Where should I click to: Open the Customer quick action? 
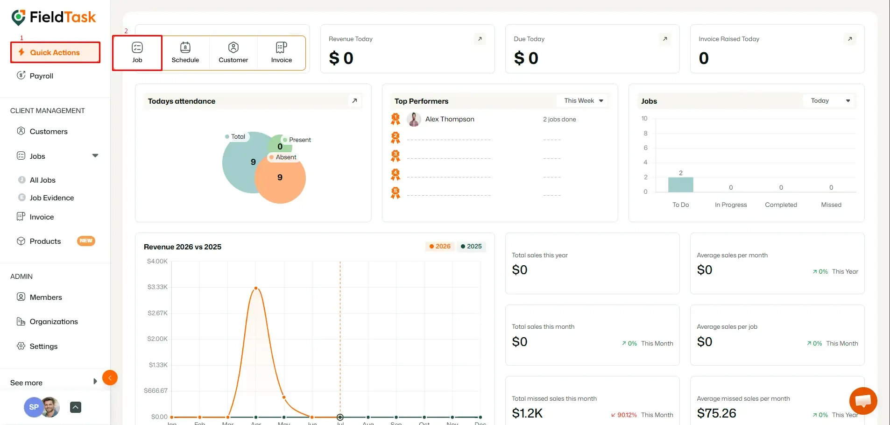(233, 53)
